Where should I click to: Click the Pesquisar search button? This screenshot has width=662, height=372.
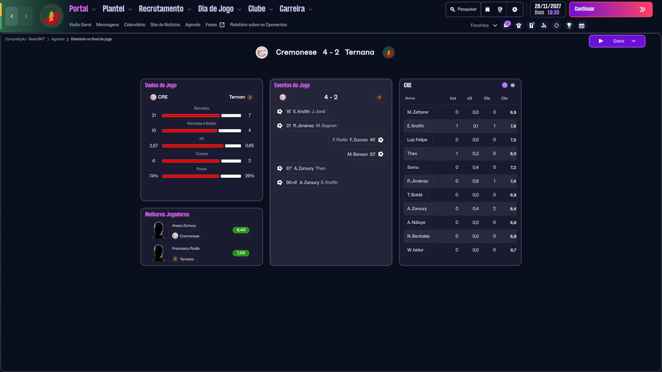click(463, 9)
